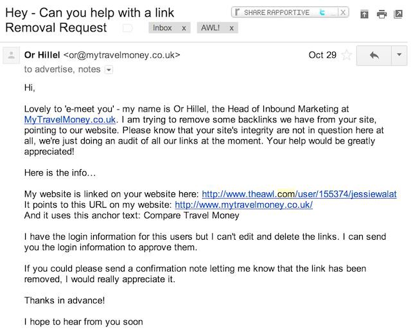Open the more reply options dropdown
This screenshot has width=411, height=332.
[x=399, y=55]
